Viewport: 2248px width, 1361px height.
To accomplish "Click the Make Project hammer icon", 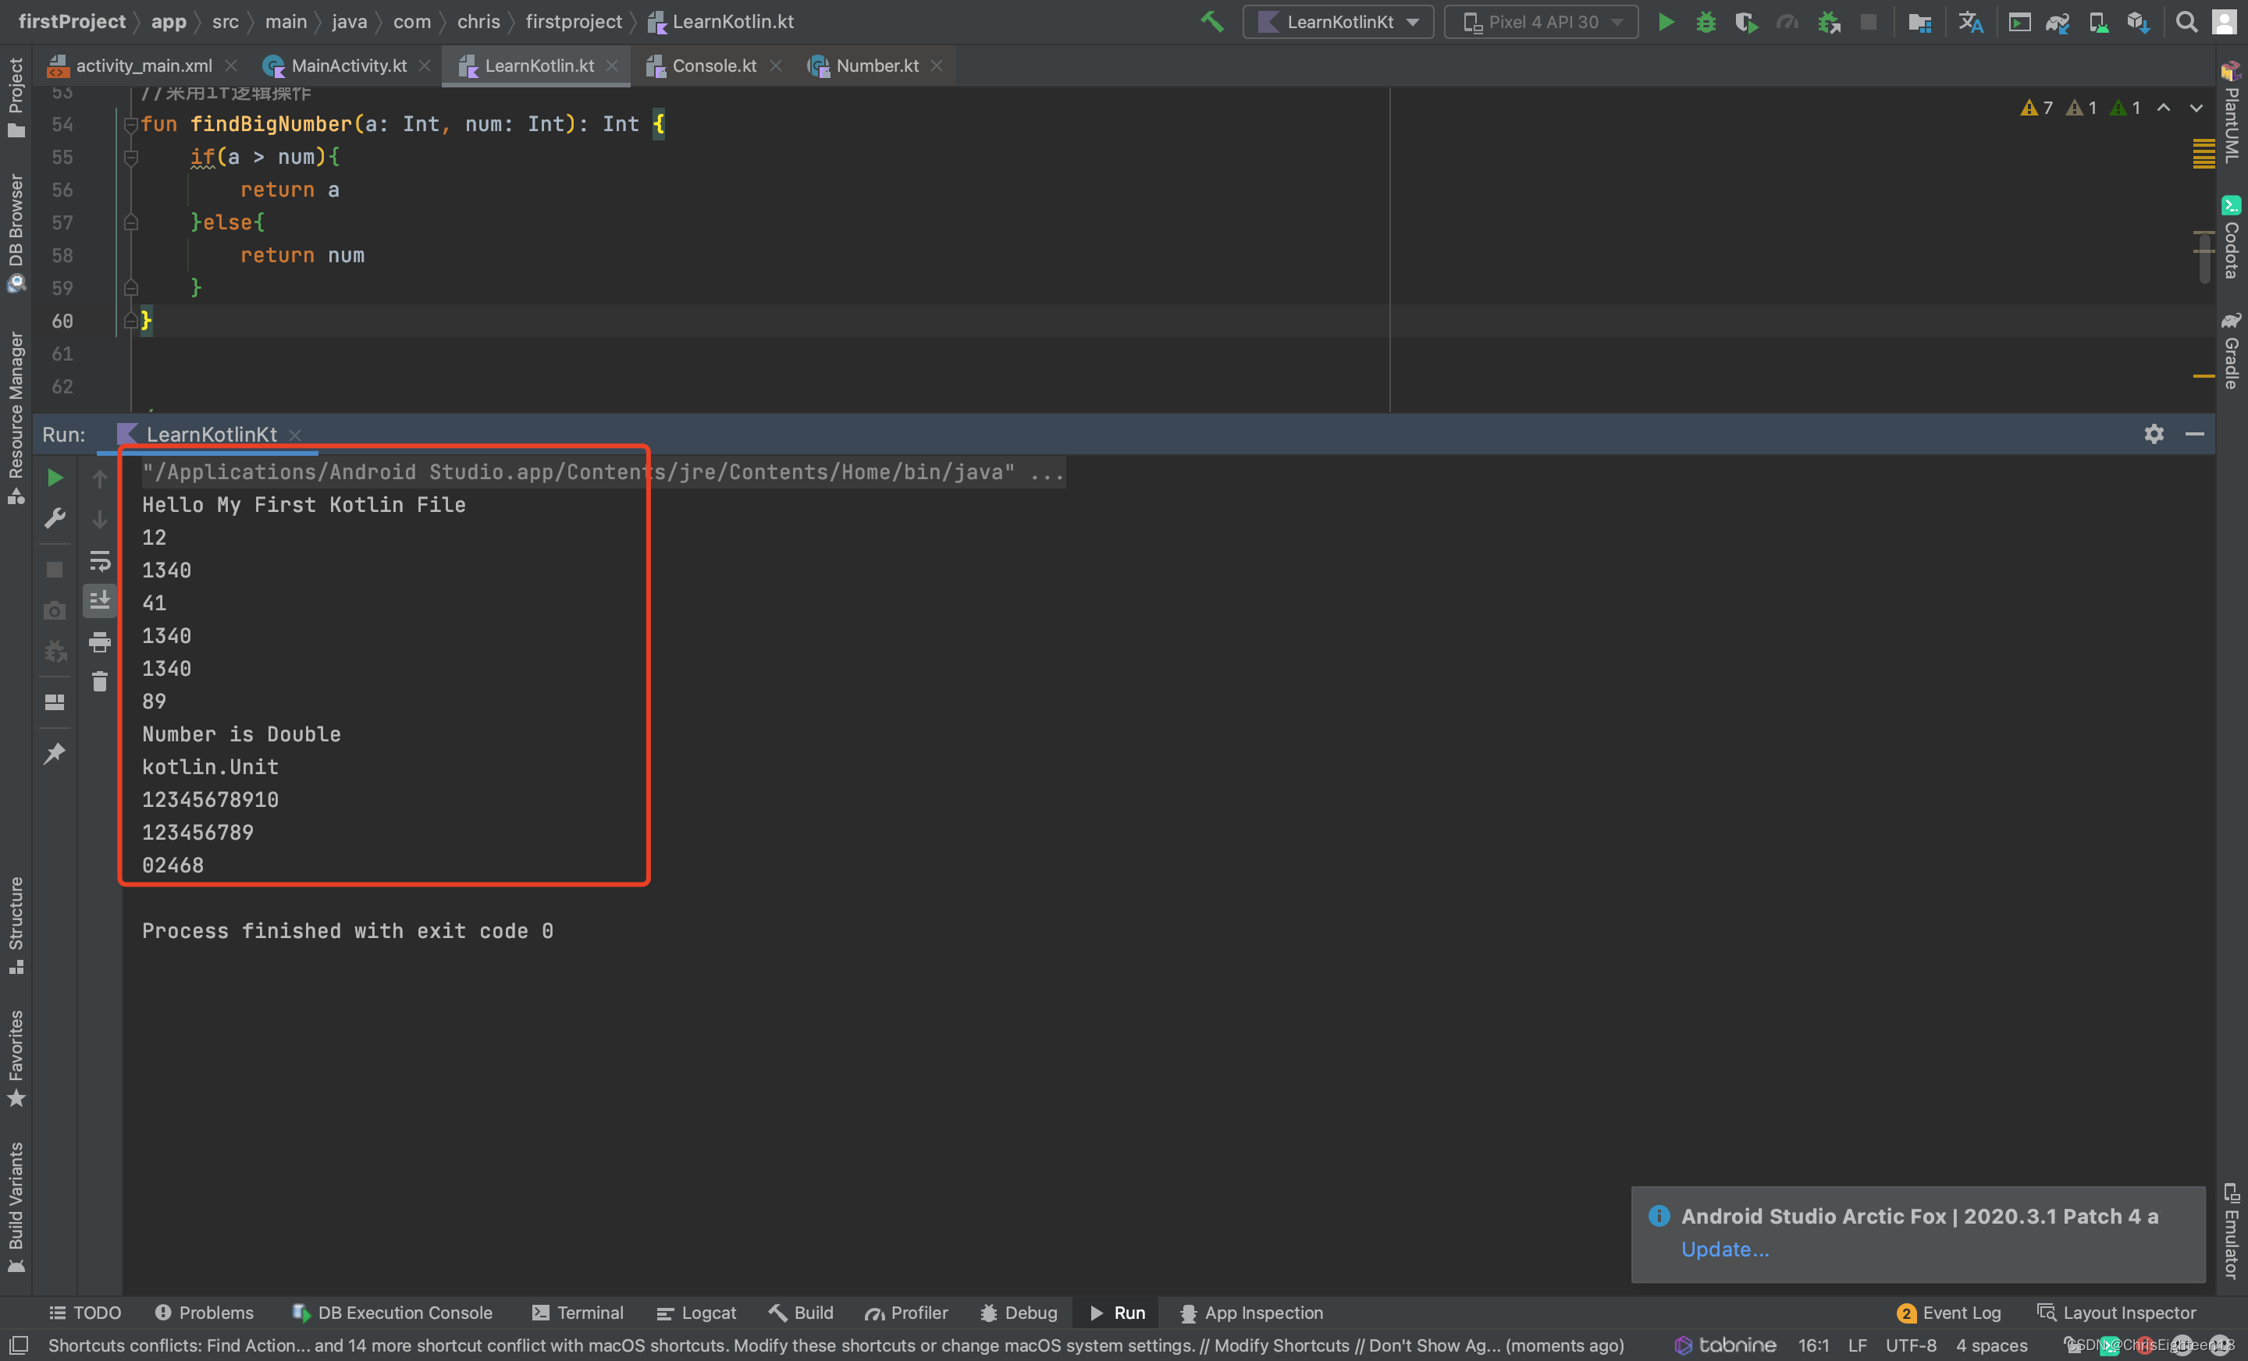I will tap(1211, 21).
